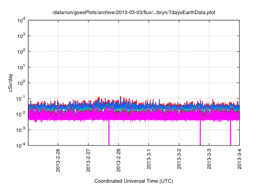Click the 2013-3-4 date tick label
The height and width of the screenshot is (185, 264).
click(x=239, y=159)
